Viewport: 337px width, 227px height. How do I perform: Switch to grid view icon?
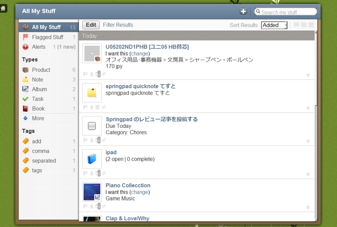pyautogui.click(x=311, y=25)
